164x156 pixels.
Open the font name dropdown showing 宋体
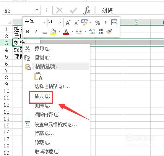tap(44, 22)
